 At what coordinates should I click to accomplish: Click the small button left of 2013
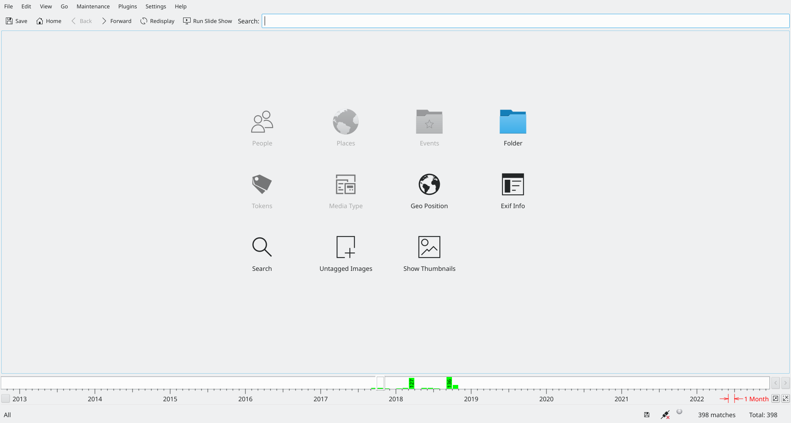(x=5, y=399)
